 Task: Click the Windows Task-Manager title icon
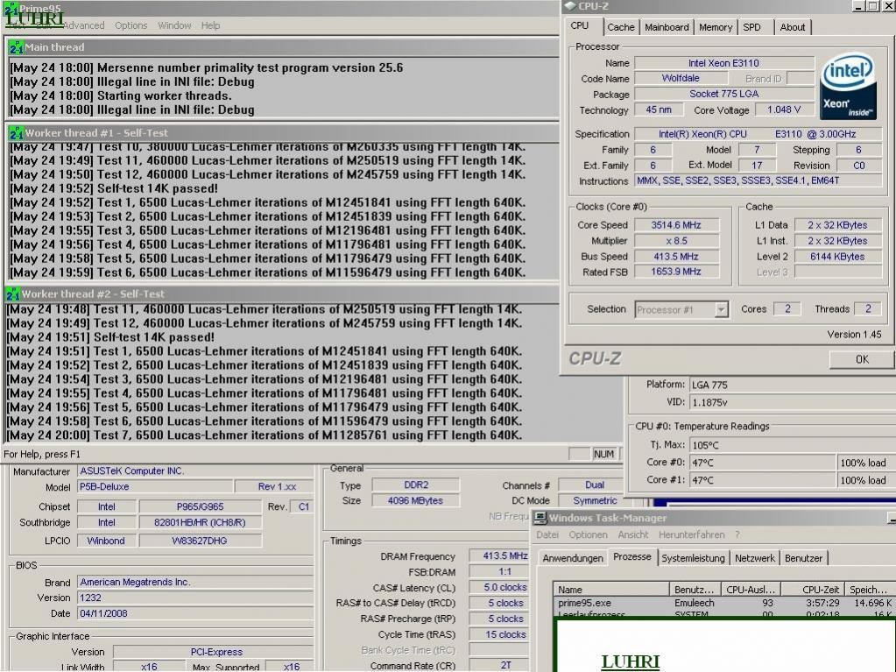coord(540,518)
